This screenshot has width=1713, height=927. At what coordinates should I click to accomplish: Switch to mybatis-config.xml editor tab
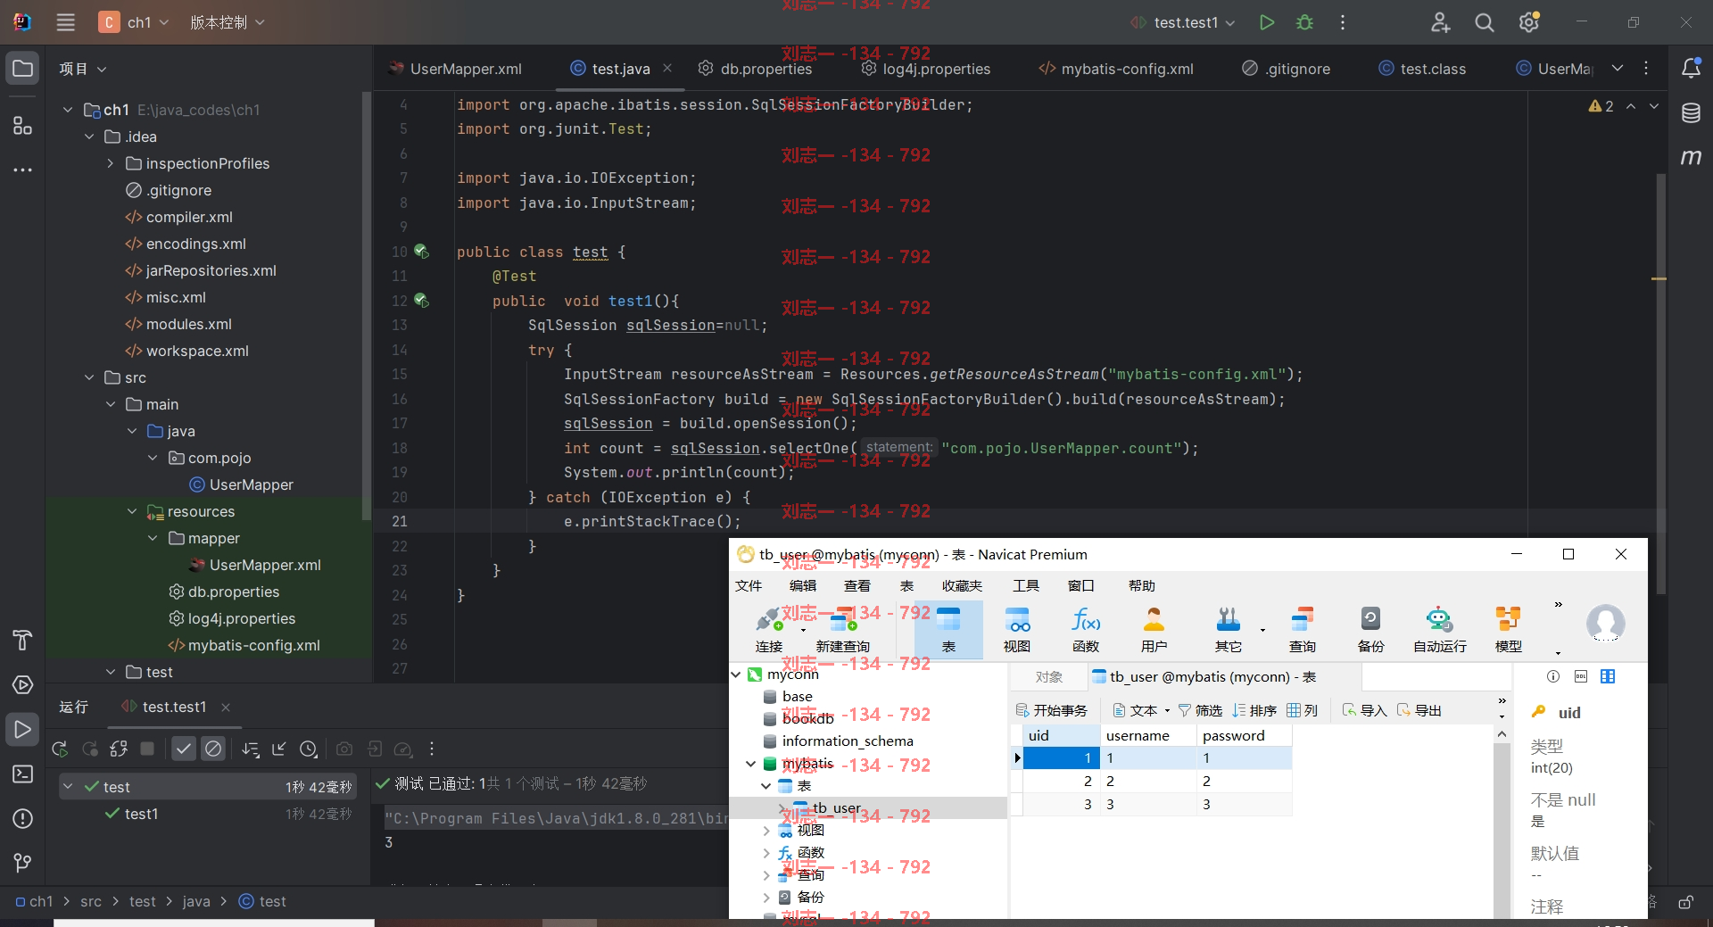1116,69
